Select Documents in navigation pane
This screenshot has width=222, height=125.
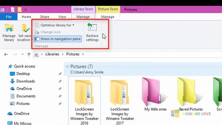click(26, 96)
